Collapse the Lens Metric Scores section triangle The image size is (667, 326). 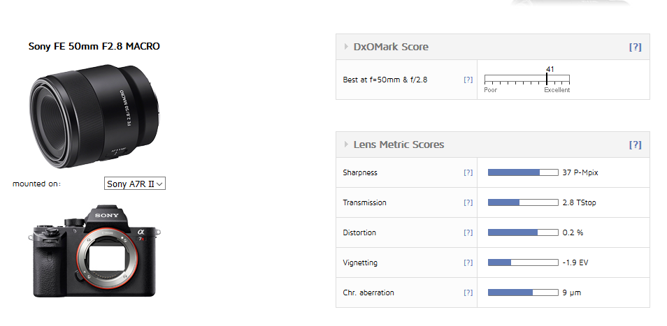346,145
